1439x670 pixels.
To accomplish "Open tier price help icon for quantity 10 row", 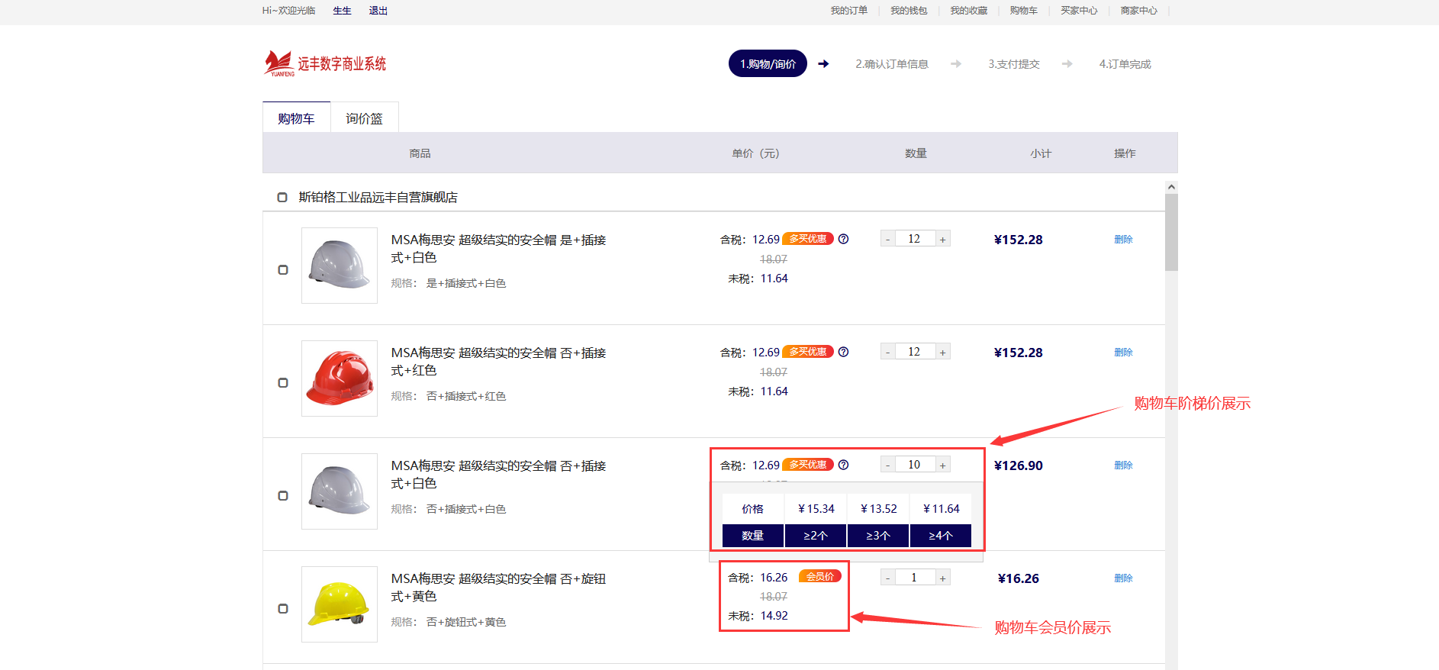I will pos(843,465).
